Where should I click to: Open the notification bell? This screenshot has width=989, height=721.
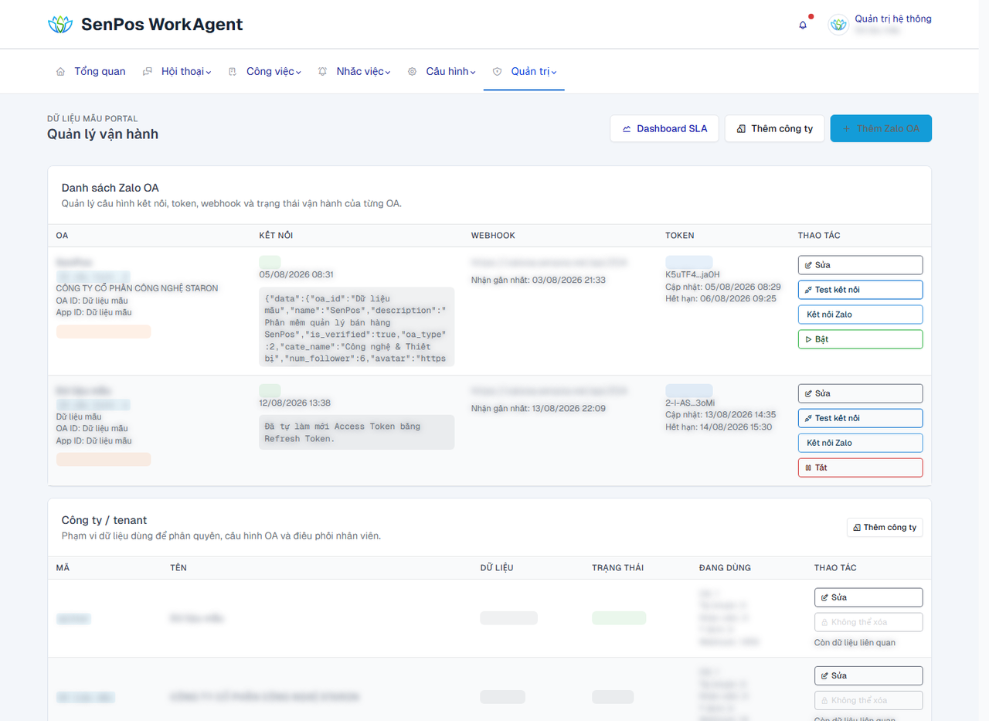click(803, 25)
